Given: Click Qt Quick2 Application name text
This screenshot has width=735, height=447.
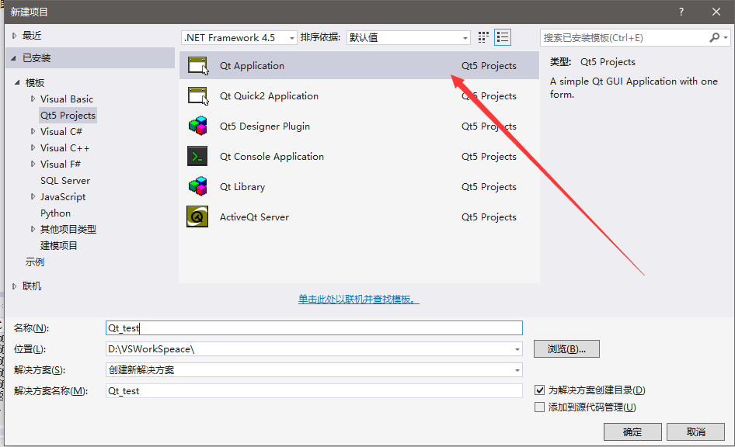Looking at the screenshot, I should [x=269, y=96].
